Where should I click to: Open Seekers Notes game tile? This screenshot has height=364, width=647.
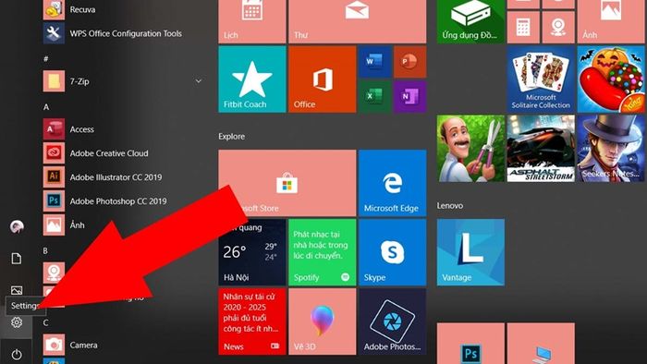click(611, 149)
